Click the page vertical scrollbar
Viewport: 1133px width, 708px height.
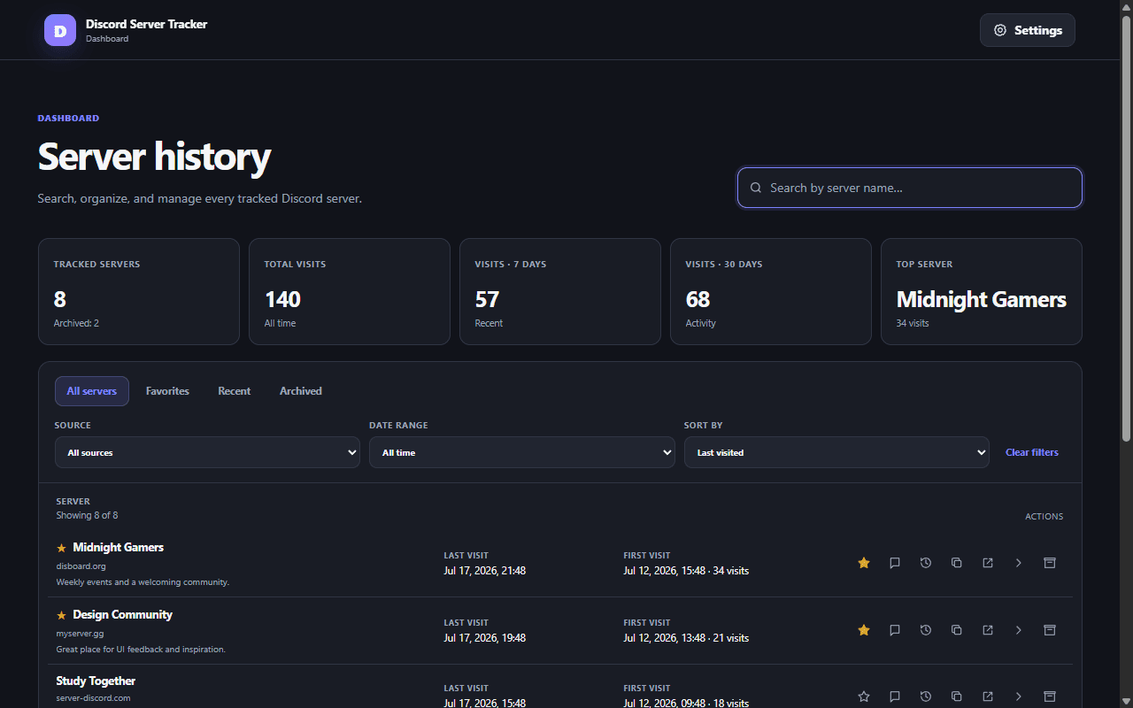pyautogui.click(x=1126, y=228)
